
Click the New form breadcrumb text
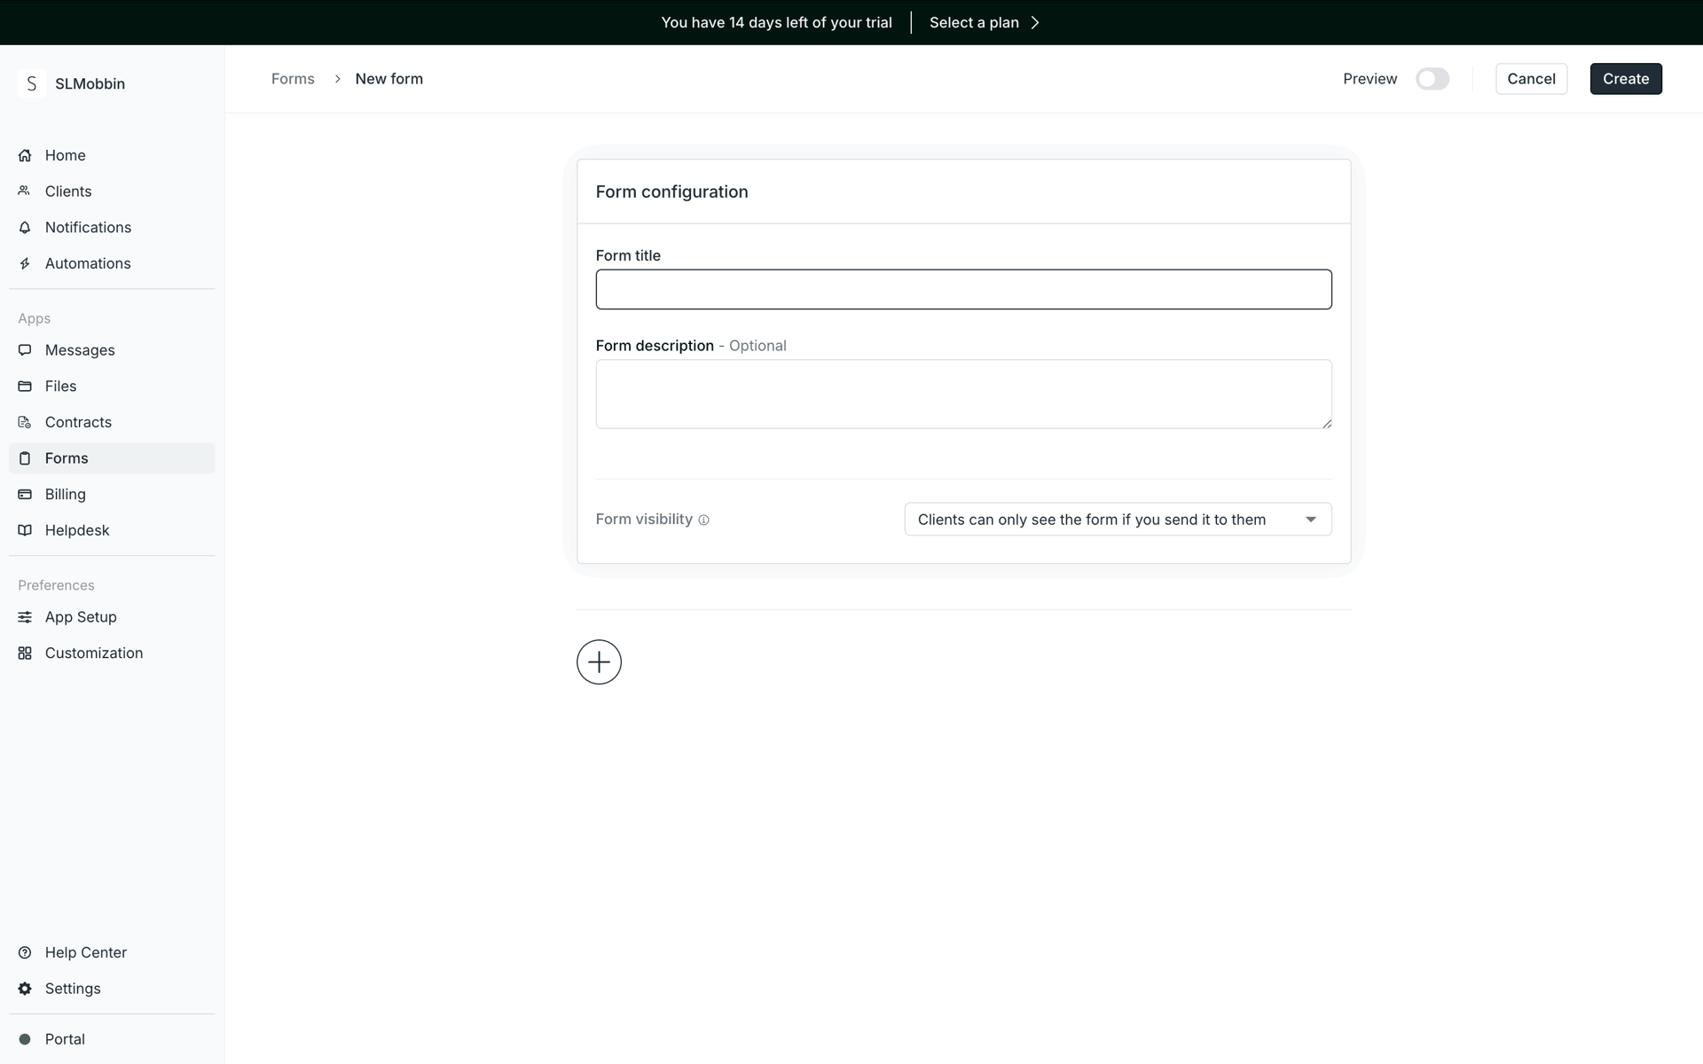coord(388,79)
